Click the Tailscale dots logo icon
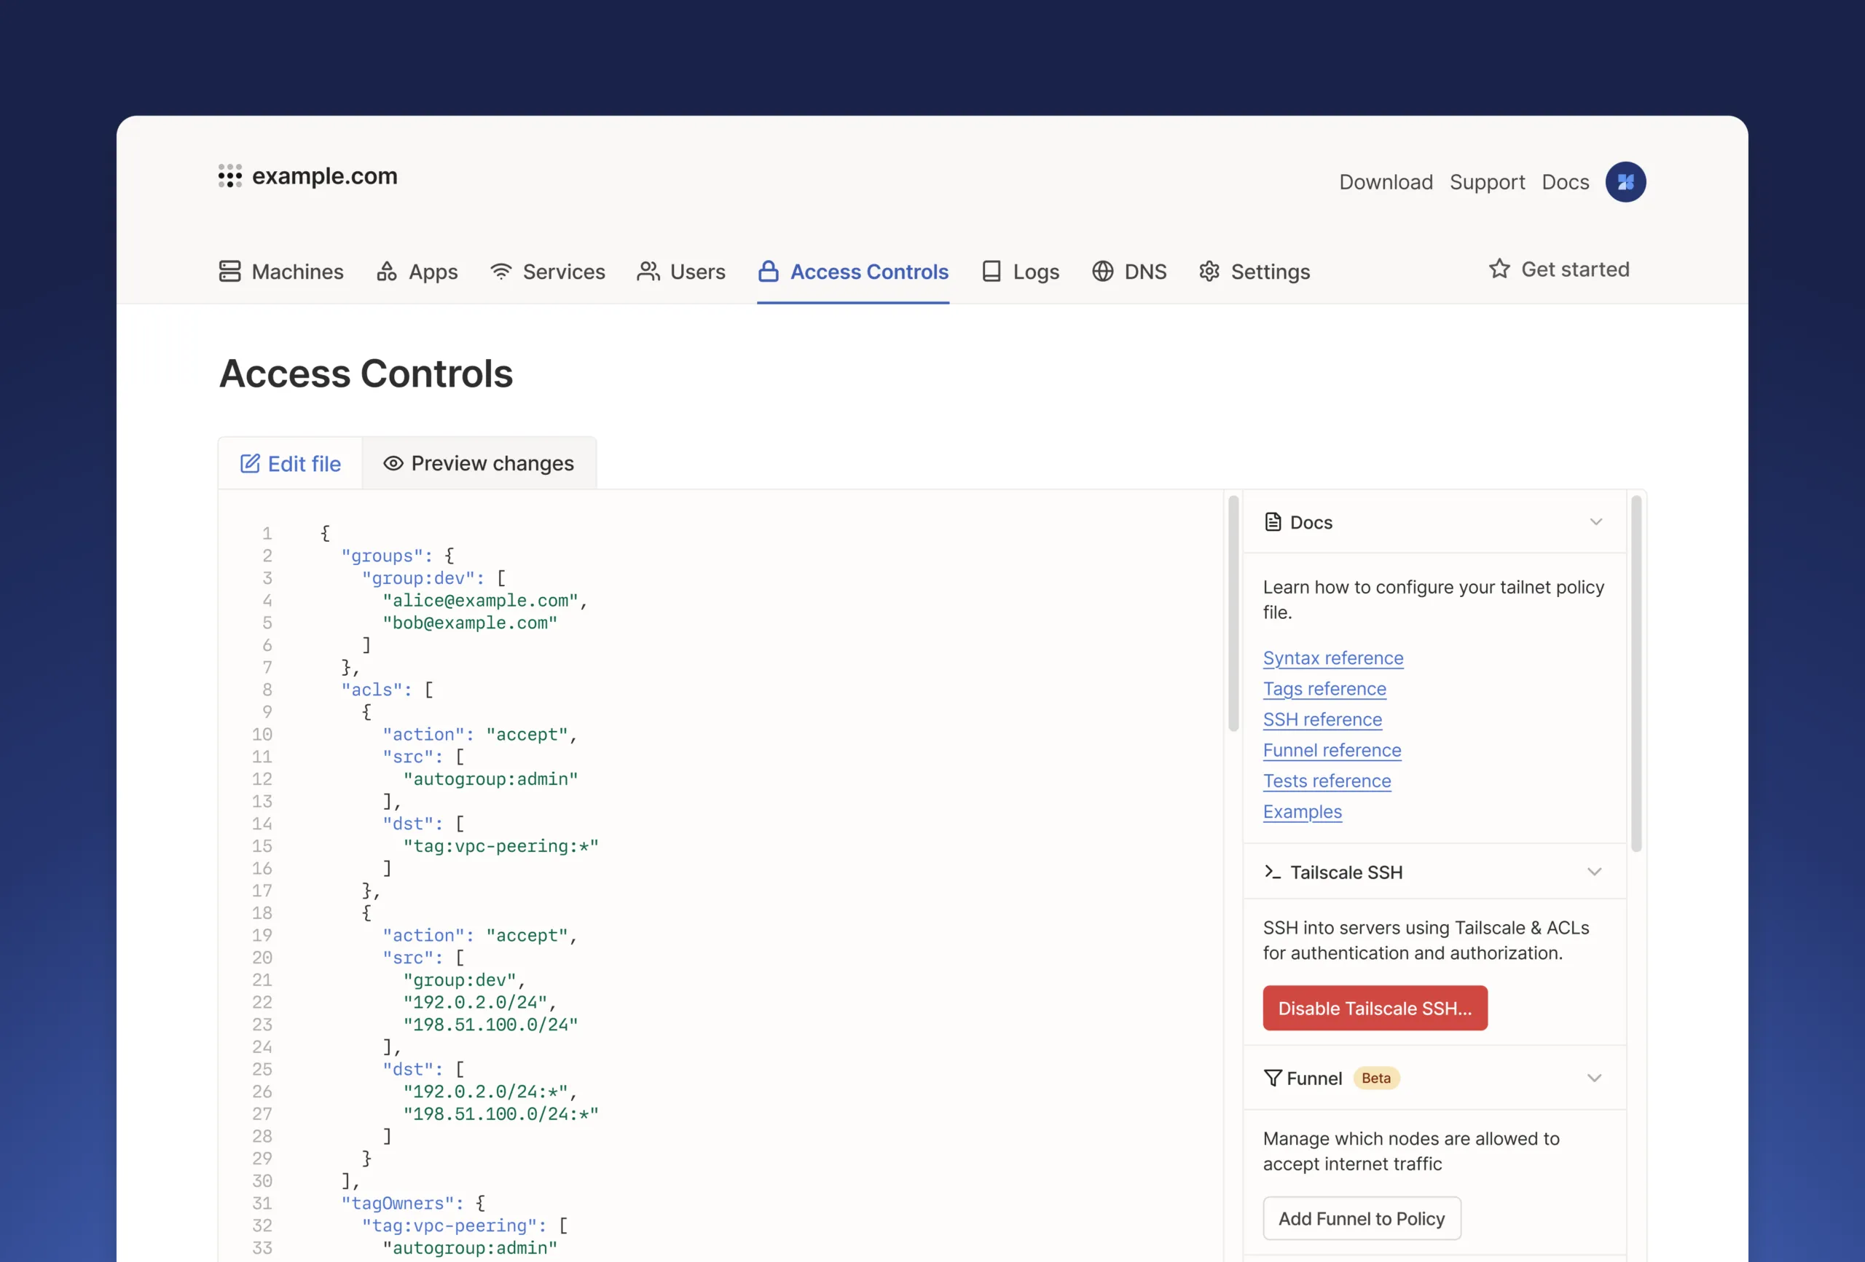1865x1262 pixels. click(229, 176)
